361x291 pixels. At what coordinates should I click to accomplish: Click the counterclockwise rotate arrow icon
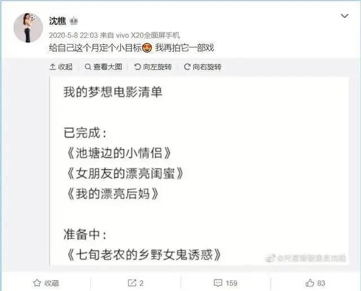tap(137, 67)
